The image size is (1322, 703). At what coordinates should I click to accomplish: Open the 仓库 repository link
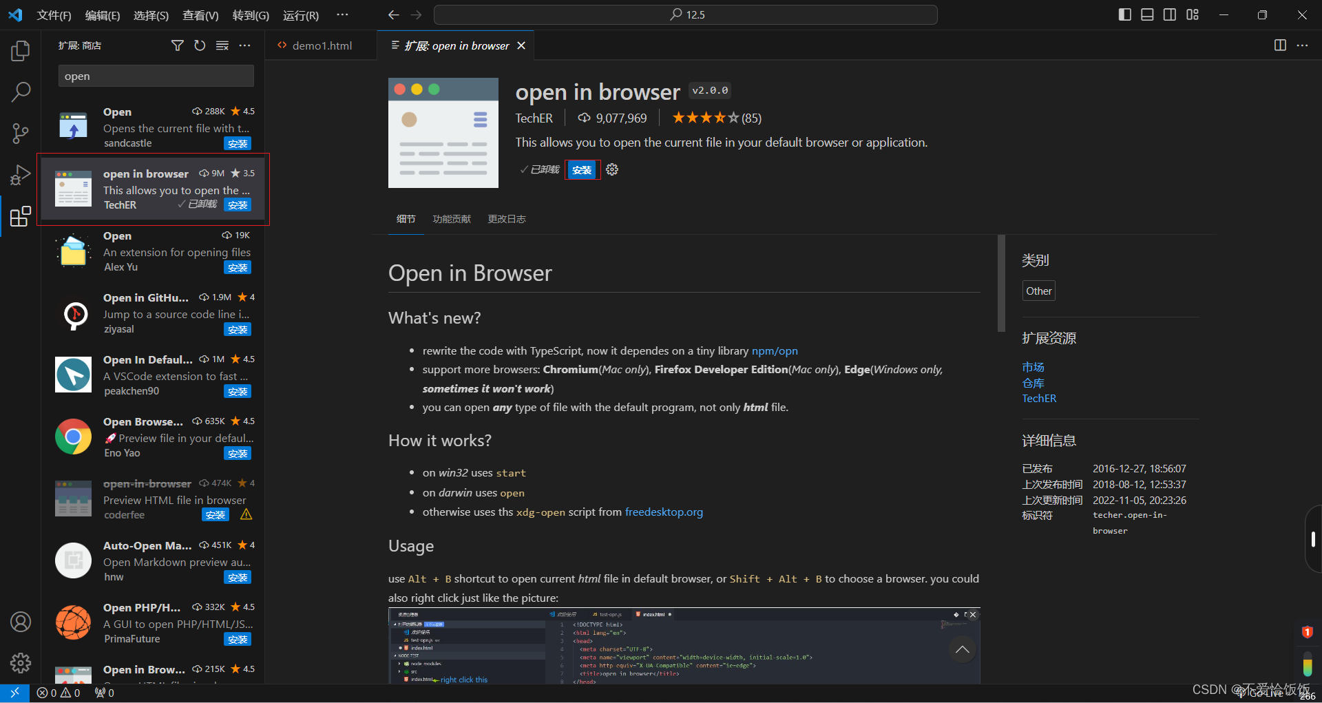click(x=1033, y=383)
